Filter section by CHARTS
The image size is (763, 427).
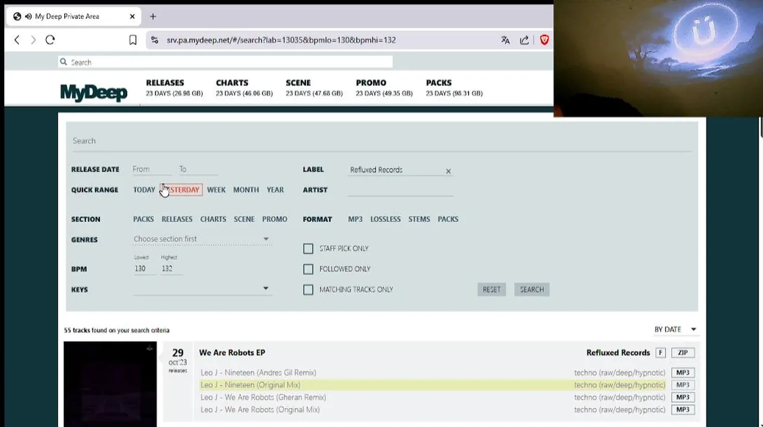pos(213,219)
